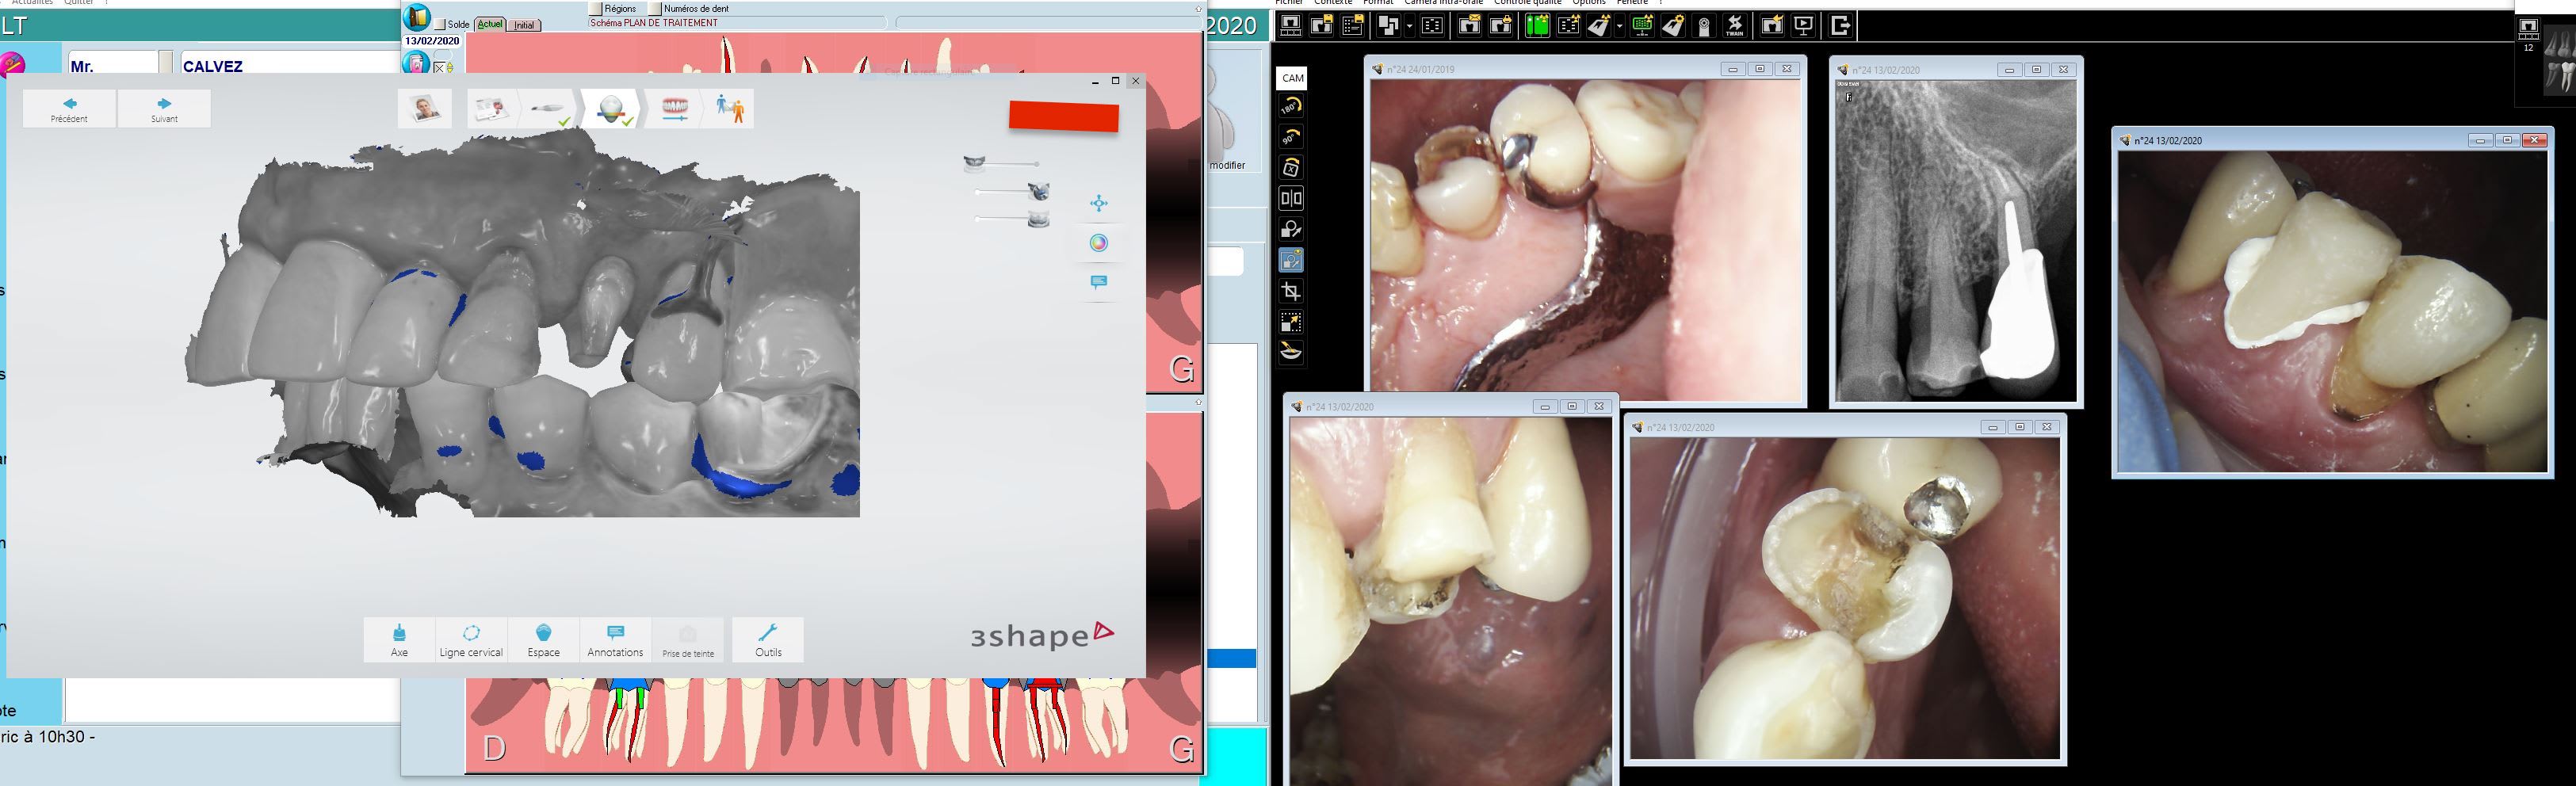Toggle the Régions checkbox
2576x786 pixels.
[597, 8]
